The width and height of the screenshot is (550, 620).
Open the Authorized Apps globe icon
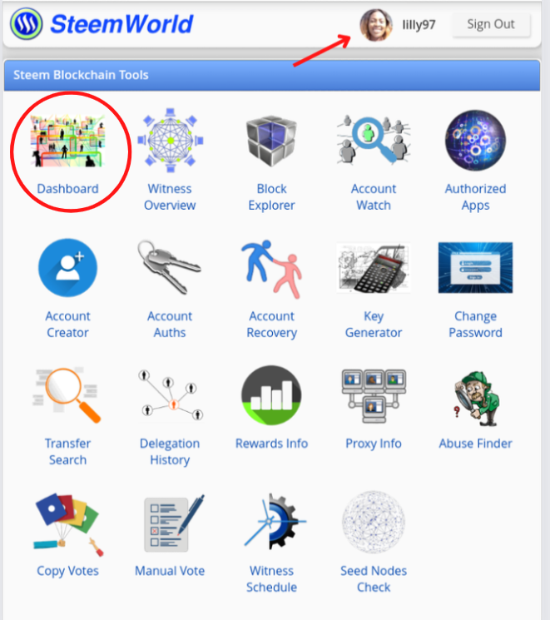[475, 141]
